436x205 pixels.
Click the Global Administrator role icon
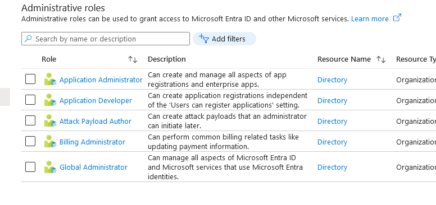point(51,167)
